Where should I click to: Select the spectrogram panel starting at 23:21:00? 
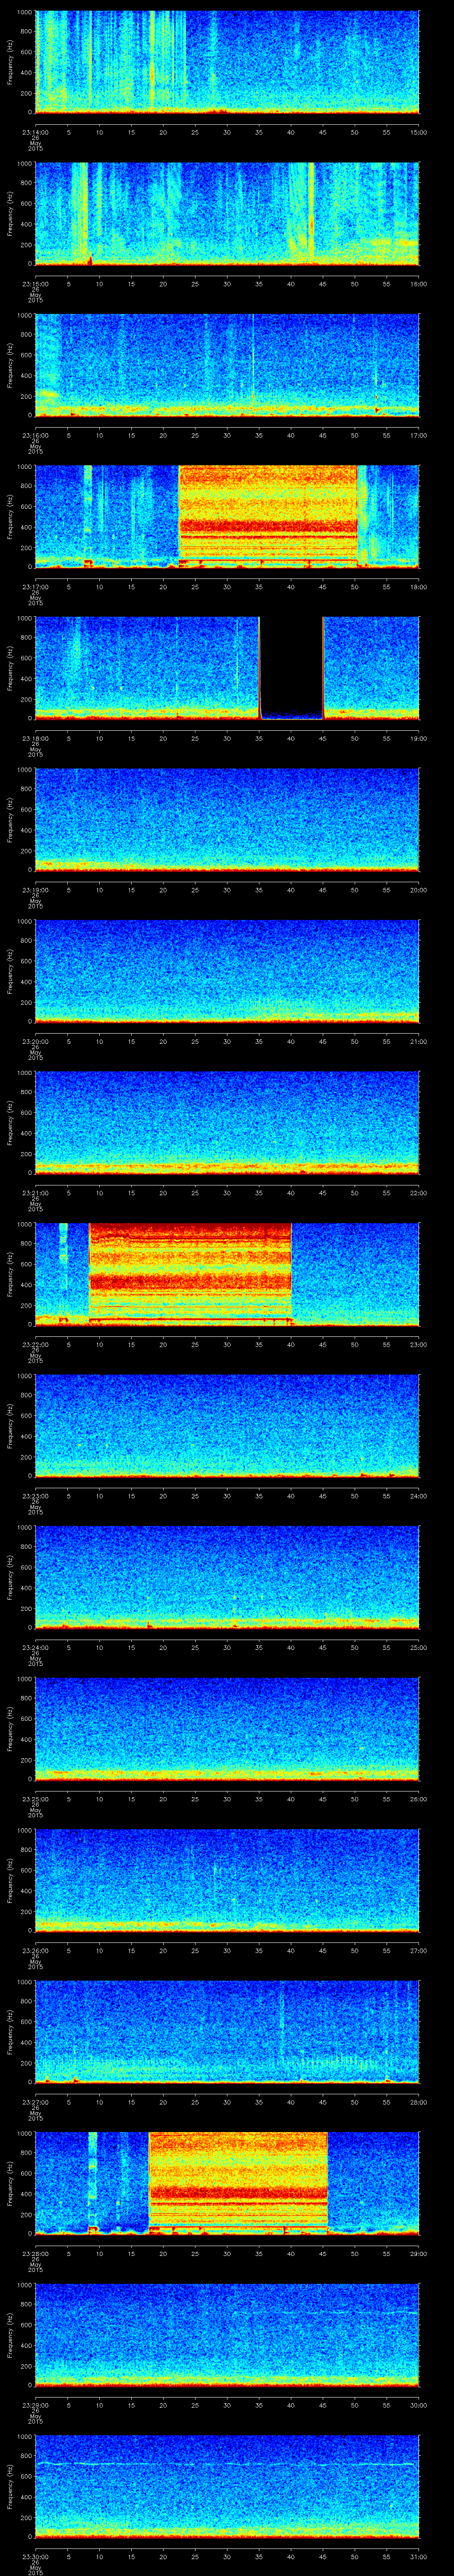[x=227, y=1123]
